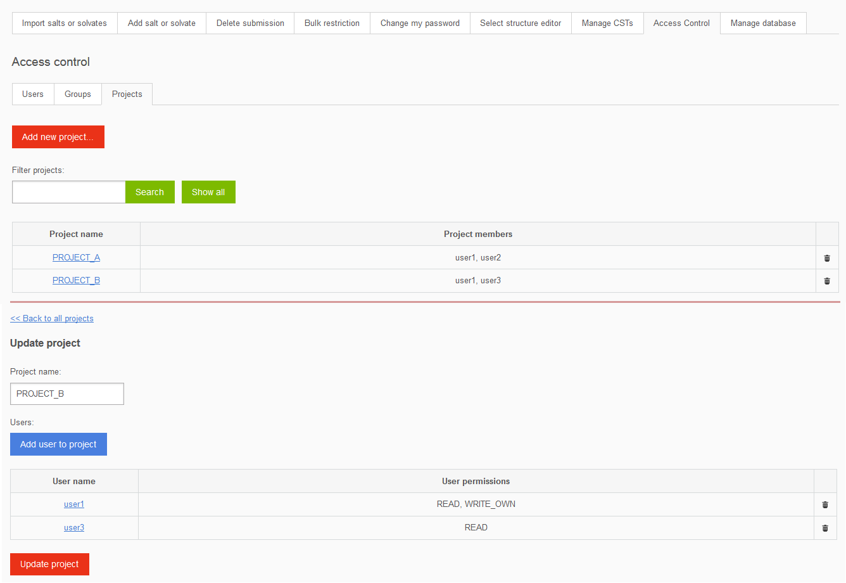
Task: Follow the Back to all projects link
Action: (x=51, y=318)
